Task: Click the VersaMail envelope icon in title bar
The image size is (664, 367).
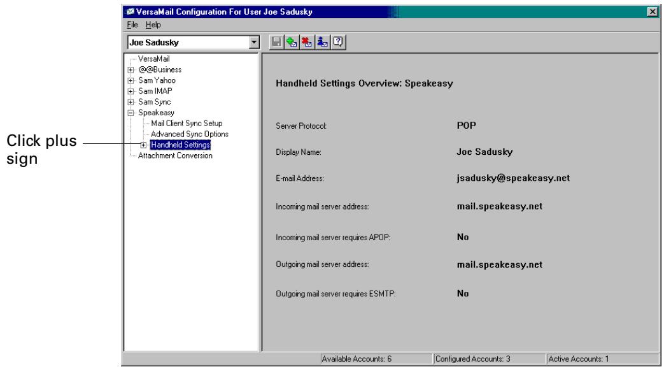Action: coord(131,12)
